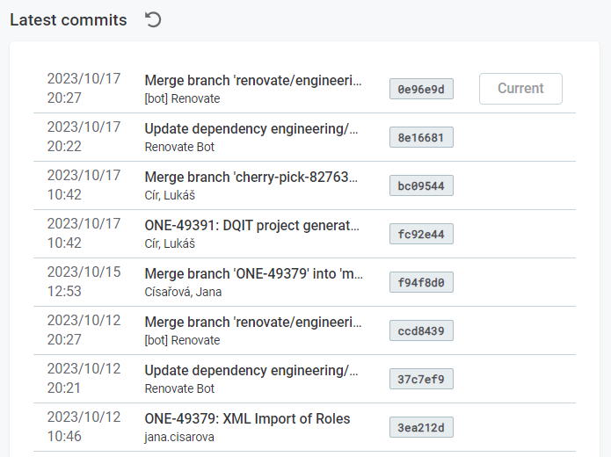Viewport: 611px width, 457px height.
Task: Select commit hash ccd8439
Action: [421, 330]
